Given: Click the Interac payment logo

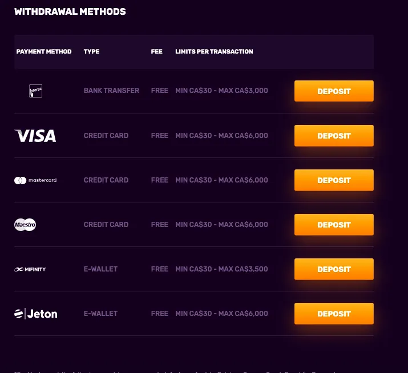Looking at the screenshot, I should pyautogui.click(x=35, y=91).
